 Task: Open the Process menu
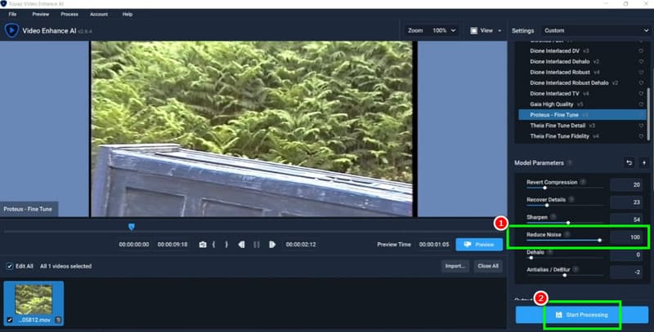click(x=69, y=14)
